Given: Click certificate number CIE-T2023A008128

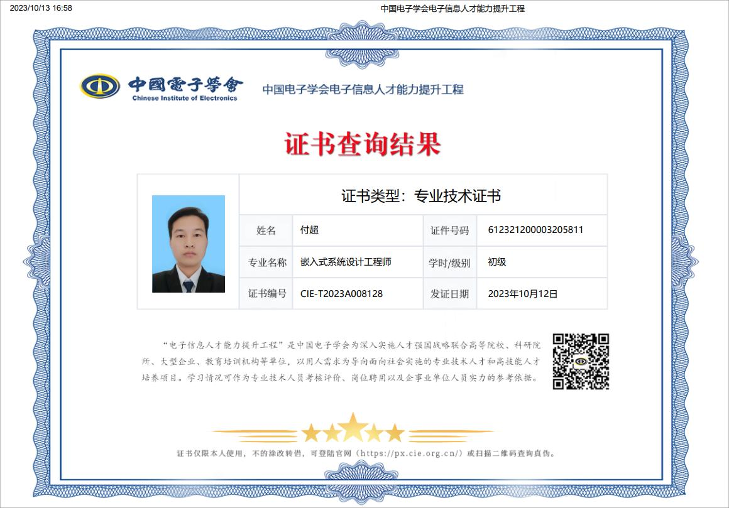Looking at the screenshot, I should (x=342, y=293).
